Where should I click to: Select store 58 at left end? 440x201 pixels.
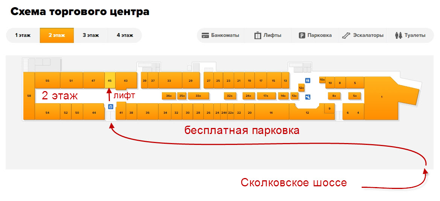click(29, 96)
